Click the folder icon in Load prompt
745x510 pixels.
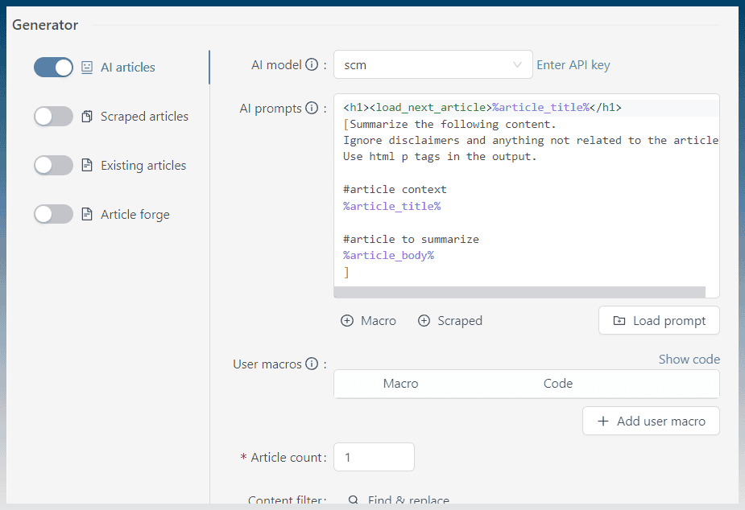coord(619,321)
